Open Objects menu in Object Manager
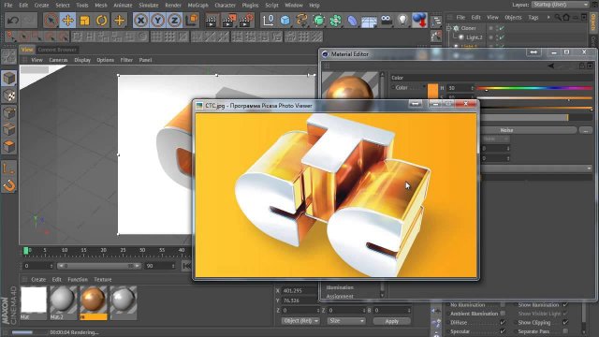The height and width of the screenshot is (337, 599). click(x=513, y=17)
